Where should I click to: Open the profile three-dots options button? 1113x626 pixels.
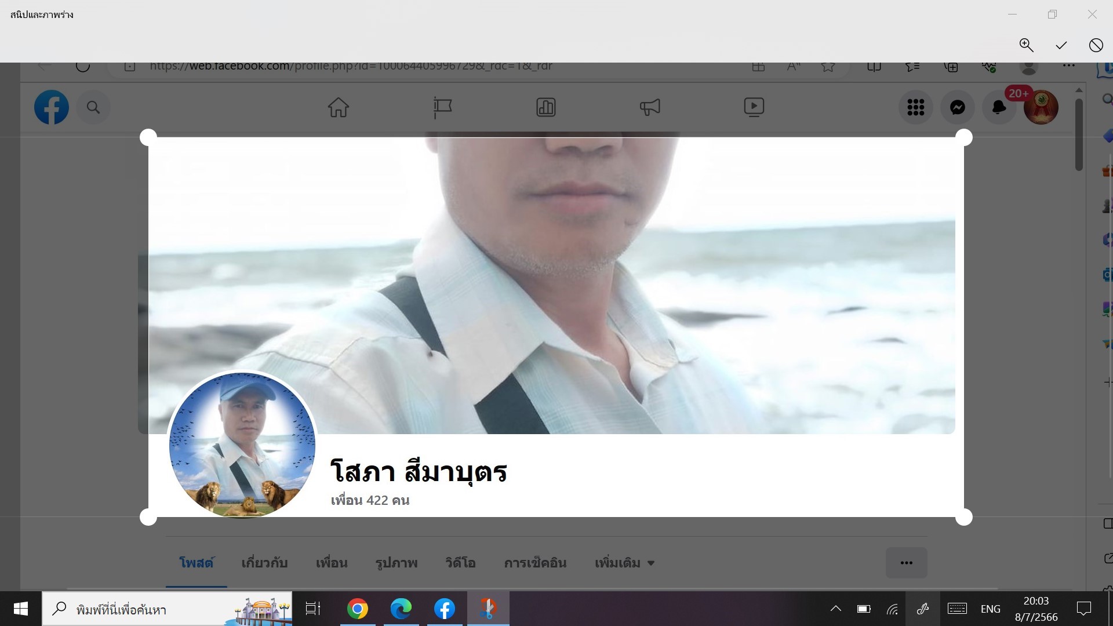(906, 563)
